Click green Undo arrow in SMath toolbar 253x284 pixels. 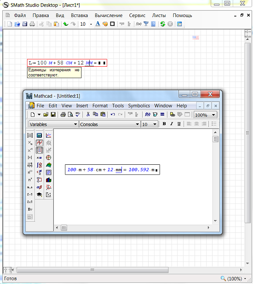[x=66, y=24]
